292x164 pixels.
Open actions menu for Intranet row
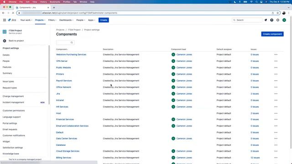276,100
